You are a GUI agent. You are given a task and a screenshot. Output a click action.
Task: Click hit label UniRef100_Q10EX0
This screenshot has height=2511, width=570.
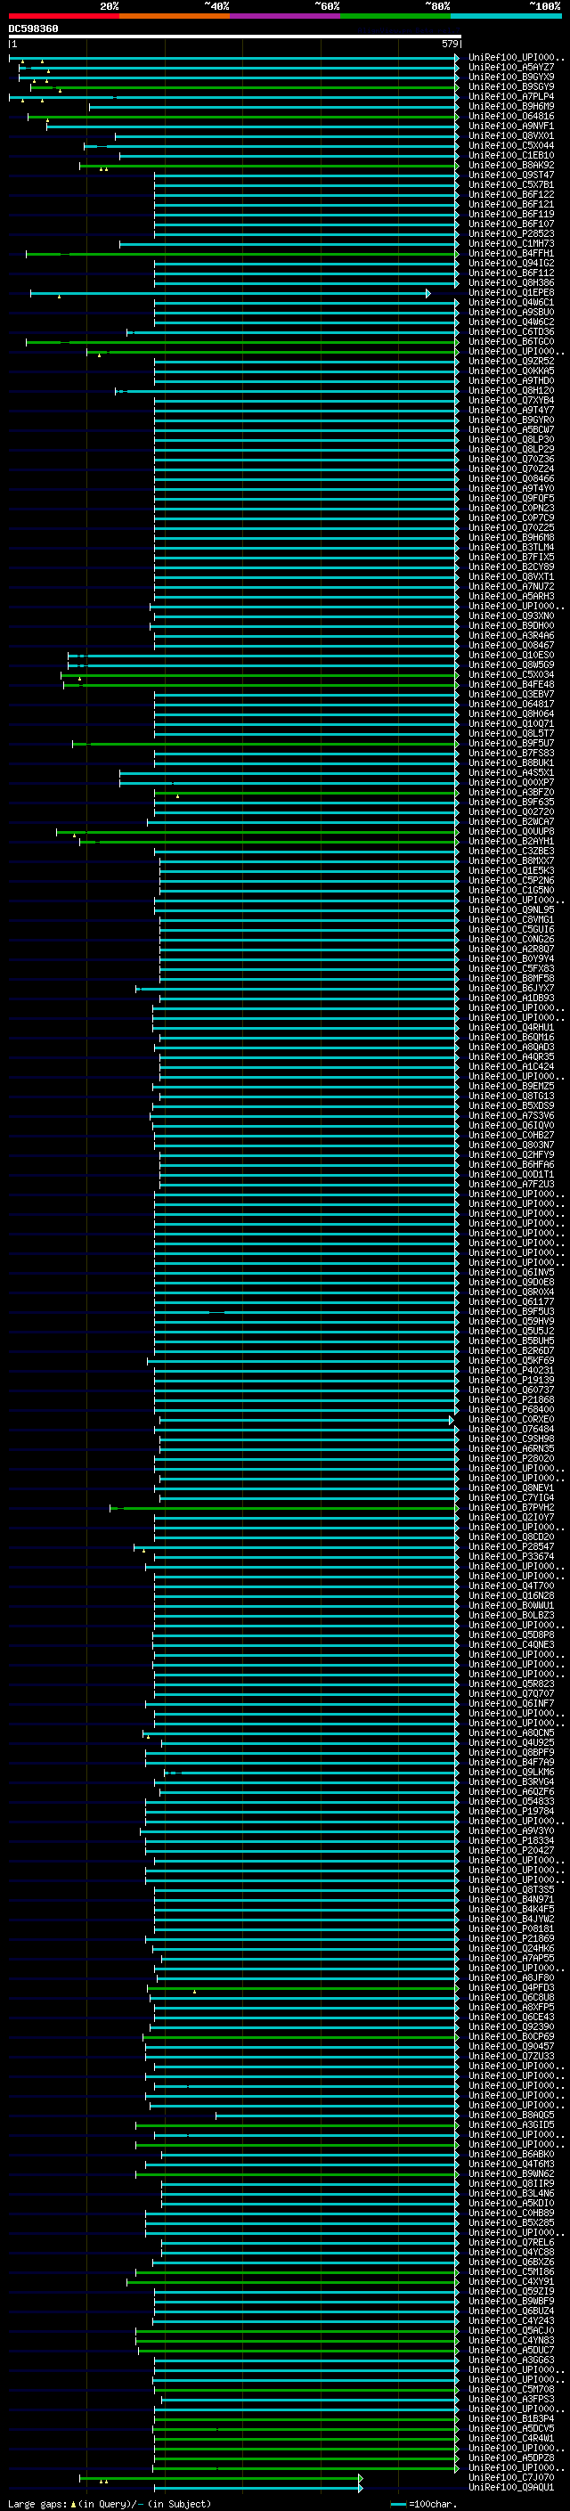[x=510, y=655]
